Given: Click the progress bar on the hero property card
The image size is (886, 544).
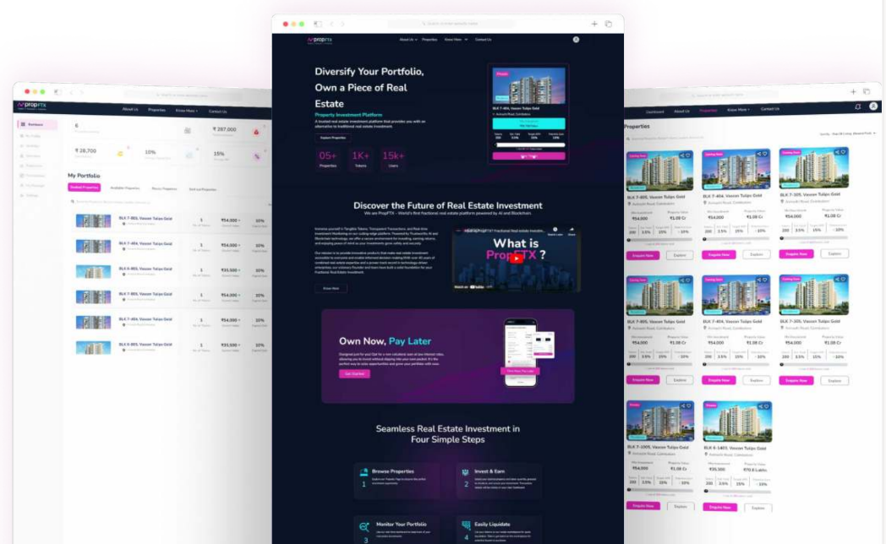Looking at the screenshot, I should tap(529, 144).
